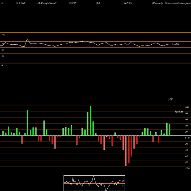
Task: Click the deepest red MR histogram bar
Action: click(x=126, y=151)
